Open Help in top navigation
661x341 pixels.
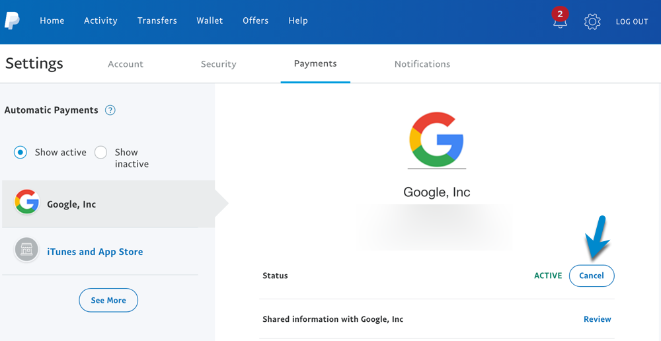coord(298,20)
